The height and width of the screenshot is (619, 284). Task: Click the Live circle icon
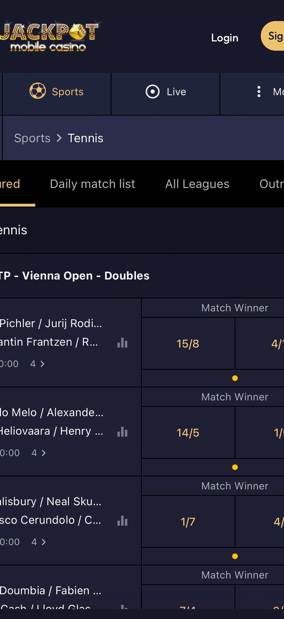(x=152, y=91)
